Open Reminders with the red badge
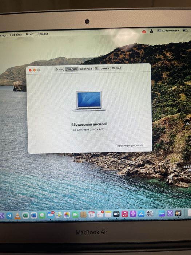The image size is (191, 255). 100,214
